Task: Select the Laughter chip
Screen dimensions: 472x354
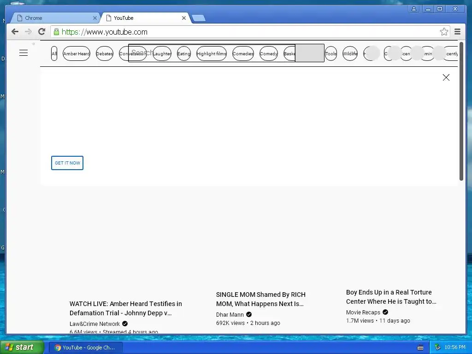Action: coord(162,53)
